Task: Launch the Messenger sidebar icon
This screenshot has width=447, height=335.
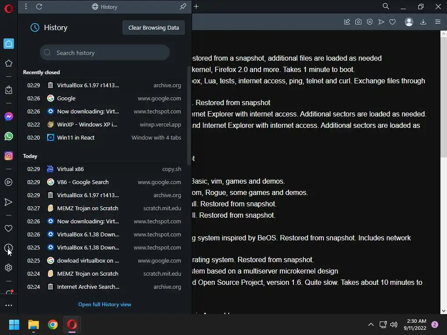Action: pyautogui.click(x=9, y=116)
